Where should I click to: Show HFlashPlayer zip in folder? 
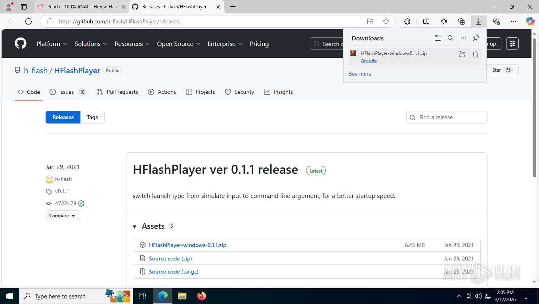pyautogui.click(x=462, y=54)
